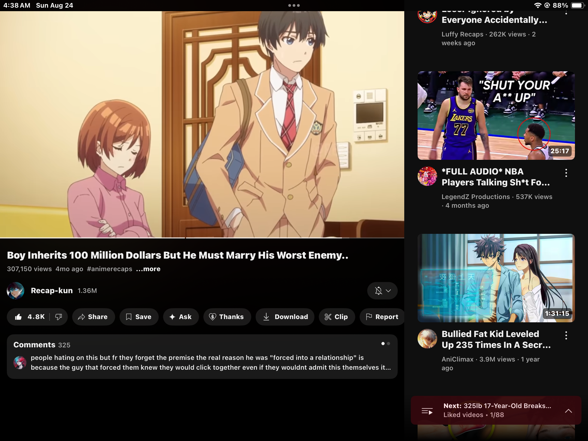Create a Clip of this video

pos(337,317)
